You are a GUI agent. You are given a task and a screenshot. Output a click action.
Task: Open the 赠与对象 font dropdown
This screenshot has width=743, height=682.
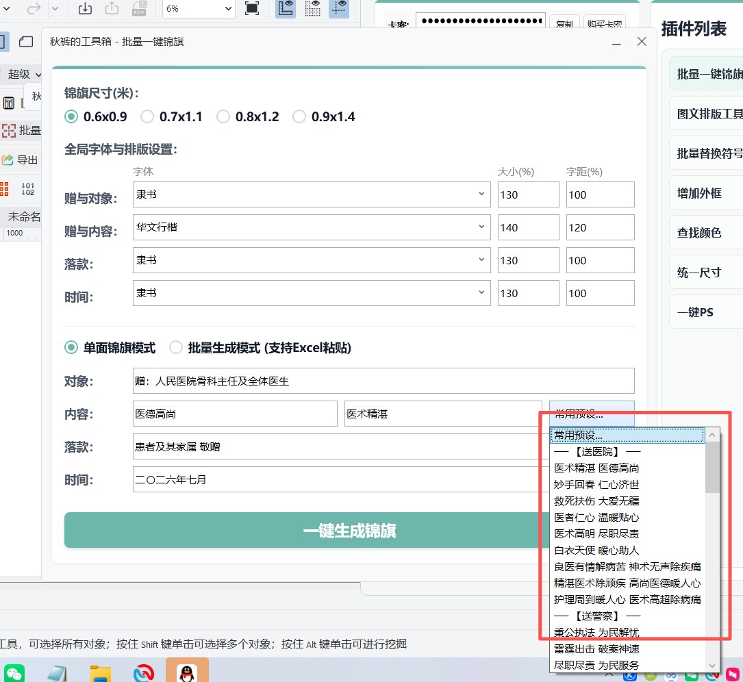[x=312, y=194]
